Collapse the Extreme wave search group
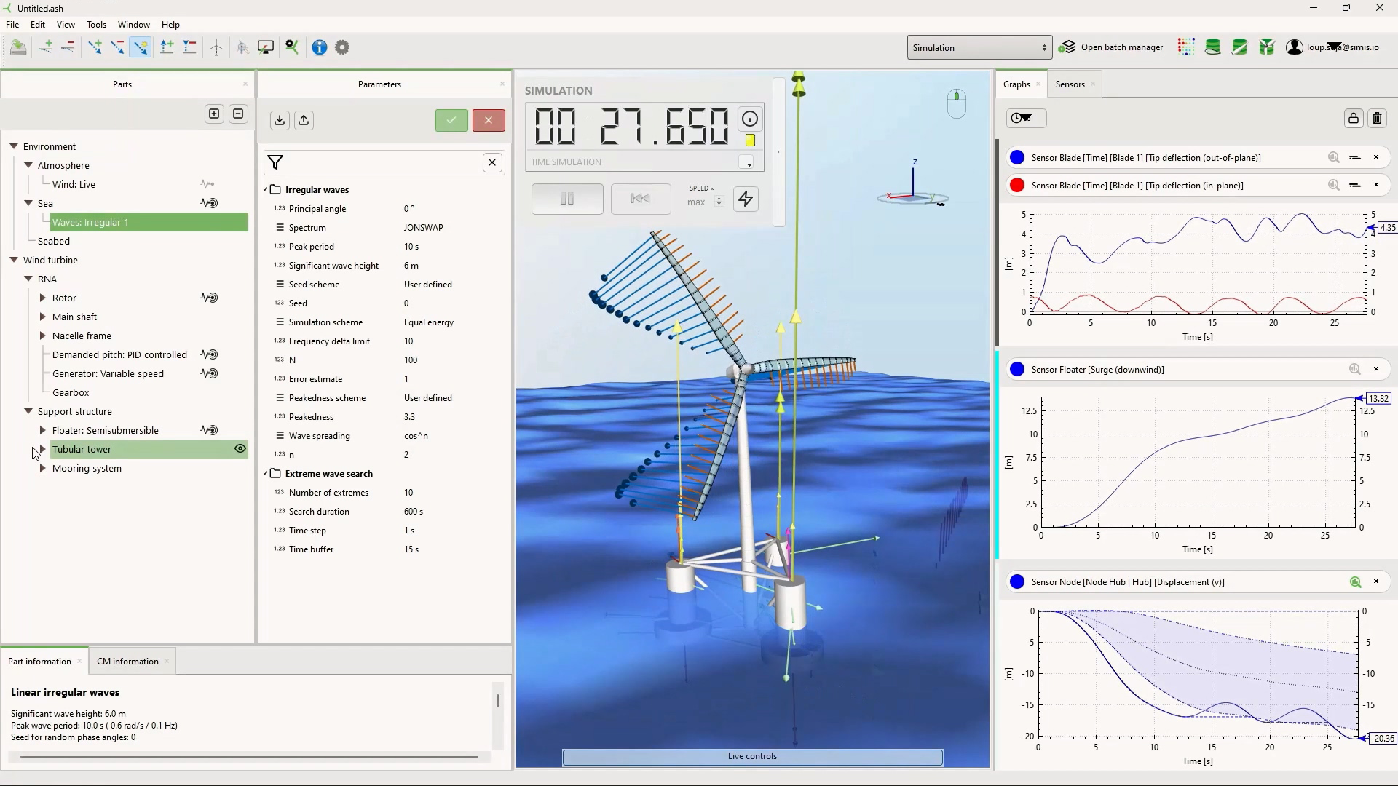1398x786 pixels. [x=266, y=474]
